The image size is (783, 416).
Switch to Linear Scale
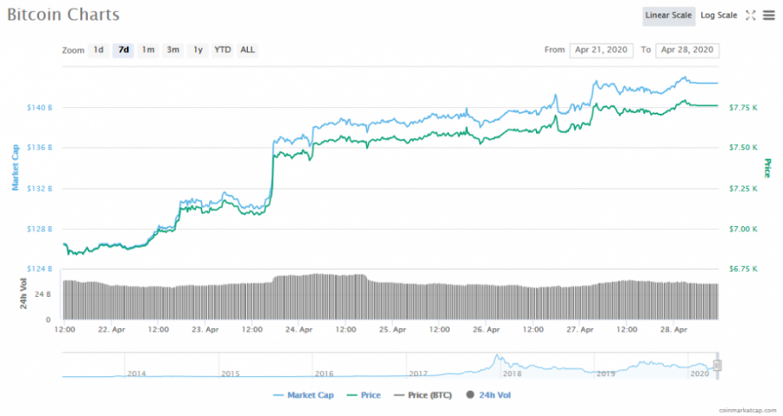[x=668, y=16]
